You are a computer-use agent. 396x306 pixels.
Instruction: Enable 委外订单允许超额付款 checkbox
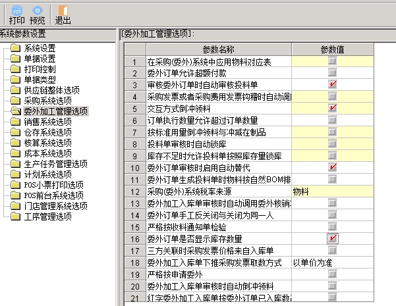click(x=332, y=72)
